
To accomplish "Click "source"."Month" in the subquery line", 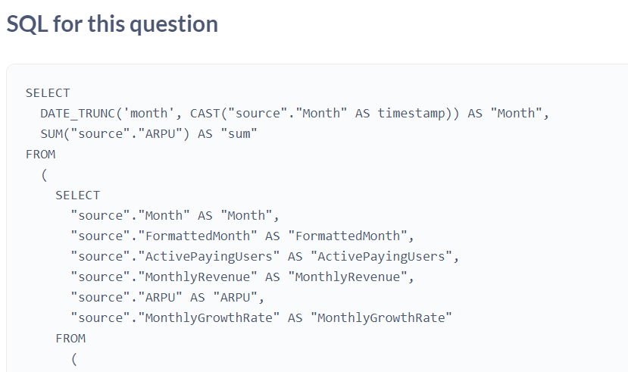I will (130, 215).
